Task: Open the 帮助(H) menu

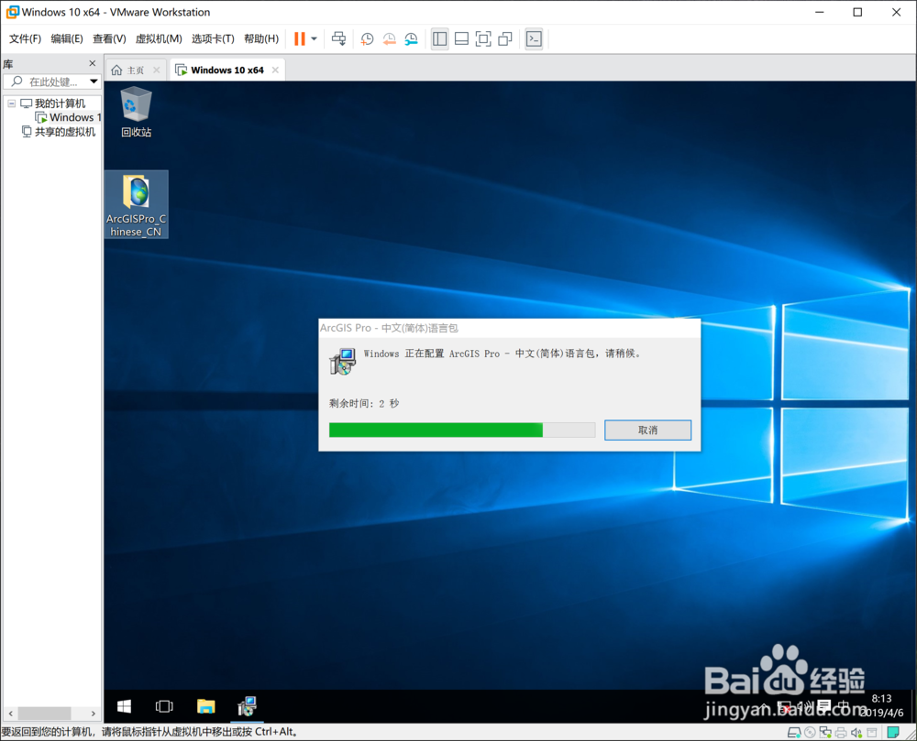Action: click(x=260, y=39)
